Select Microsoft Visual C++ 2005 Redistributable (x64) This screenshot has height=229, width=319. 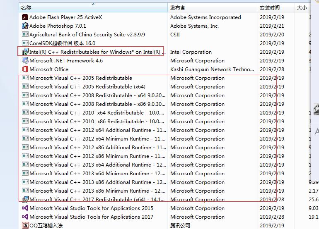click(x=87, y=87)
